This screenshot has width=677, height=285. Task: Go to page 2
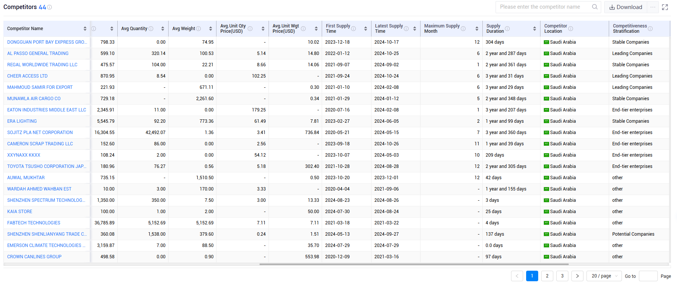tap(547, 276)
